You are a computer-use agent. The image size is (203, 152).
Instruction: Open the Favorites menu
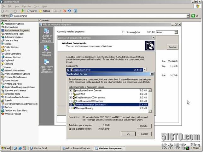(x=27, y=6)
